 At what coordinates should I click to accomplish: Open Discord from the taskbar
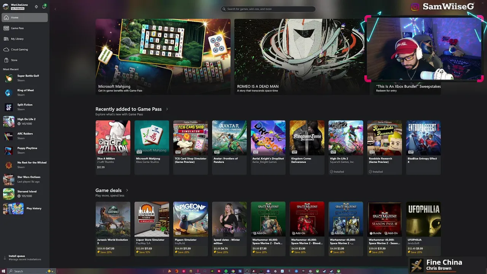point(268,271)
